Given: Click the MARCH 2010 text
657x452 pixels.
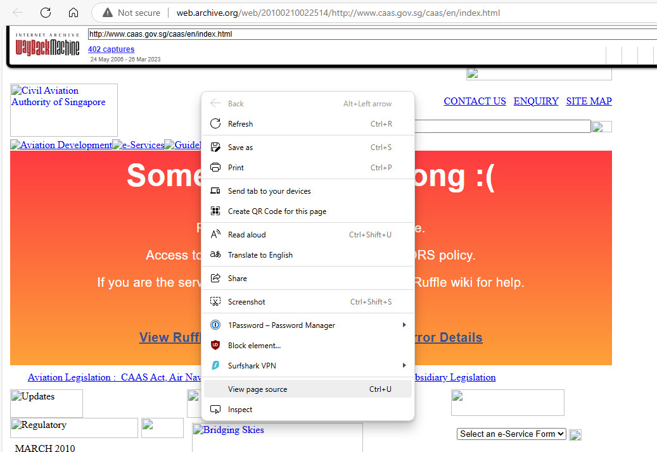Looking at the screenshot, I should (45, 448).
